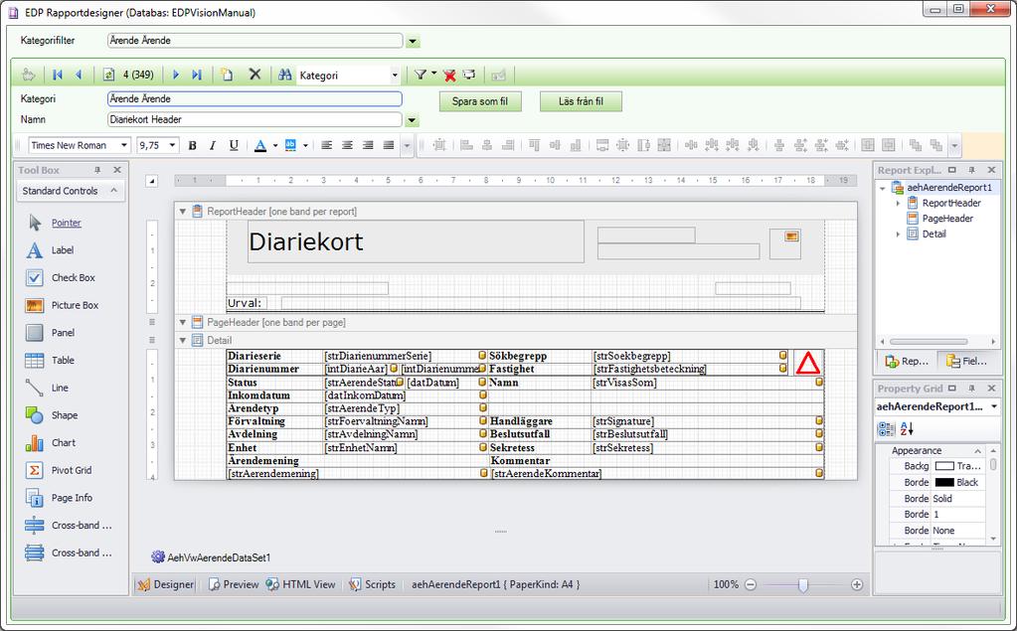The height and width of the screenshot is (631, 1017).
Task: Open the Kategorifilter dropdown arrow
Action: click(x=413, y=42)
